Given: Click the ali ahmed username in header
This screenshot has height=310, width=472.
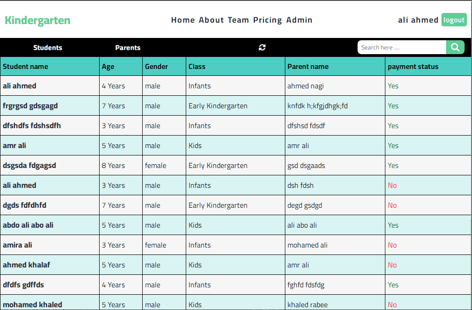Looking at the screenshot, I should tap(418, 20).
